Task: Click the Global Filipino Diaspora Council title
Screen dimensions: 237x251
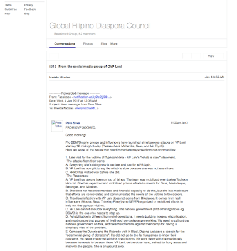Action: point(100,26)
